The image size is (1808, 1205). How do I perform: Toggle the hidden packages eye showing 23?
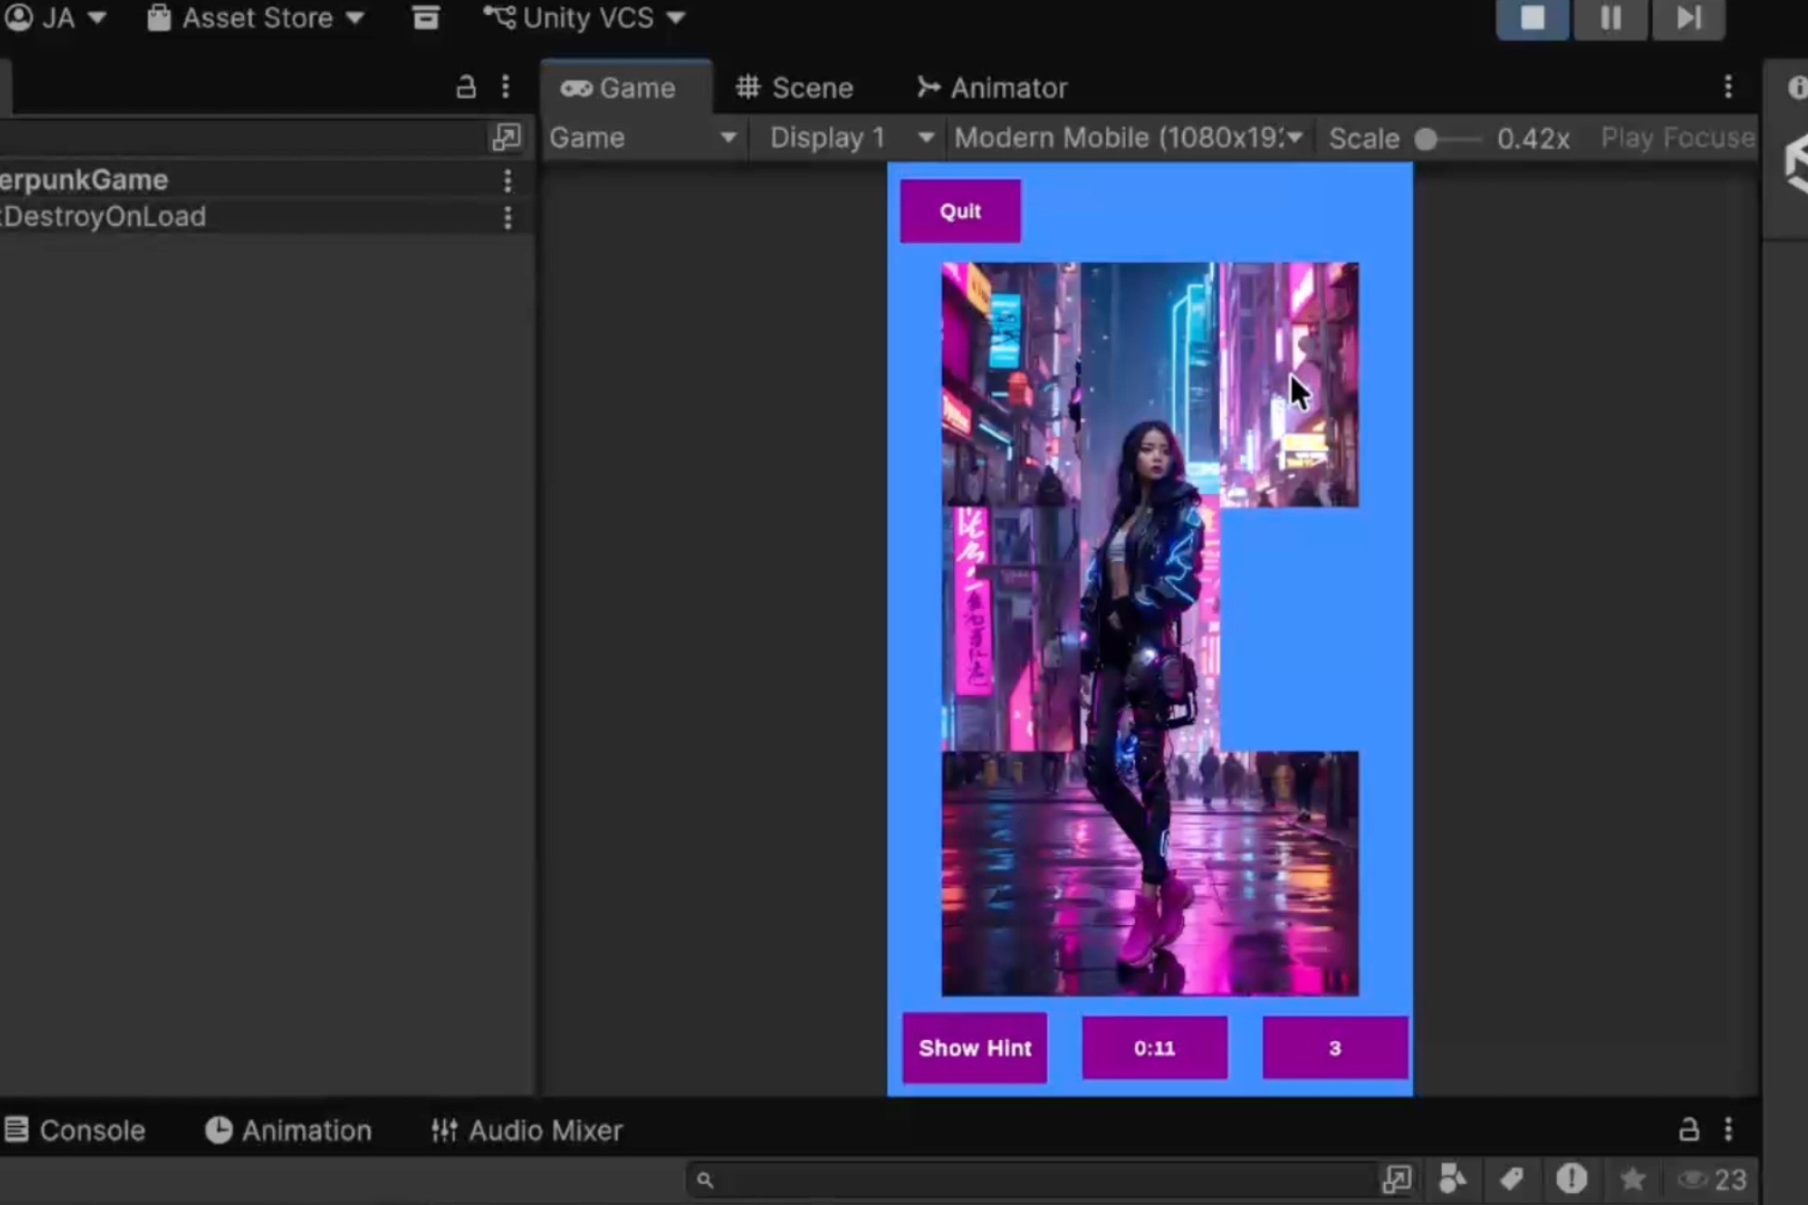pyautogui.click(x=1712, y=1179)
